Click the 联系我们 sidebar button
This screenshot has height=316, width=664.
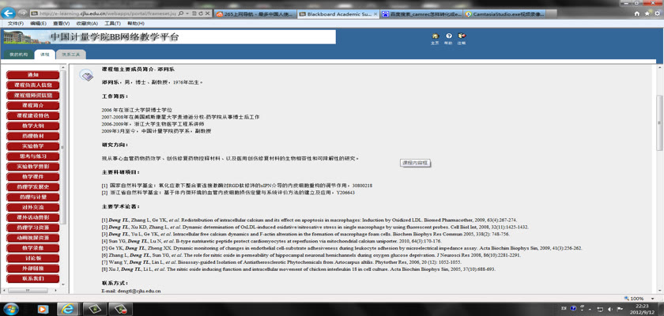tap(32, 278)
